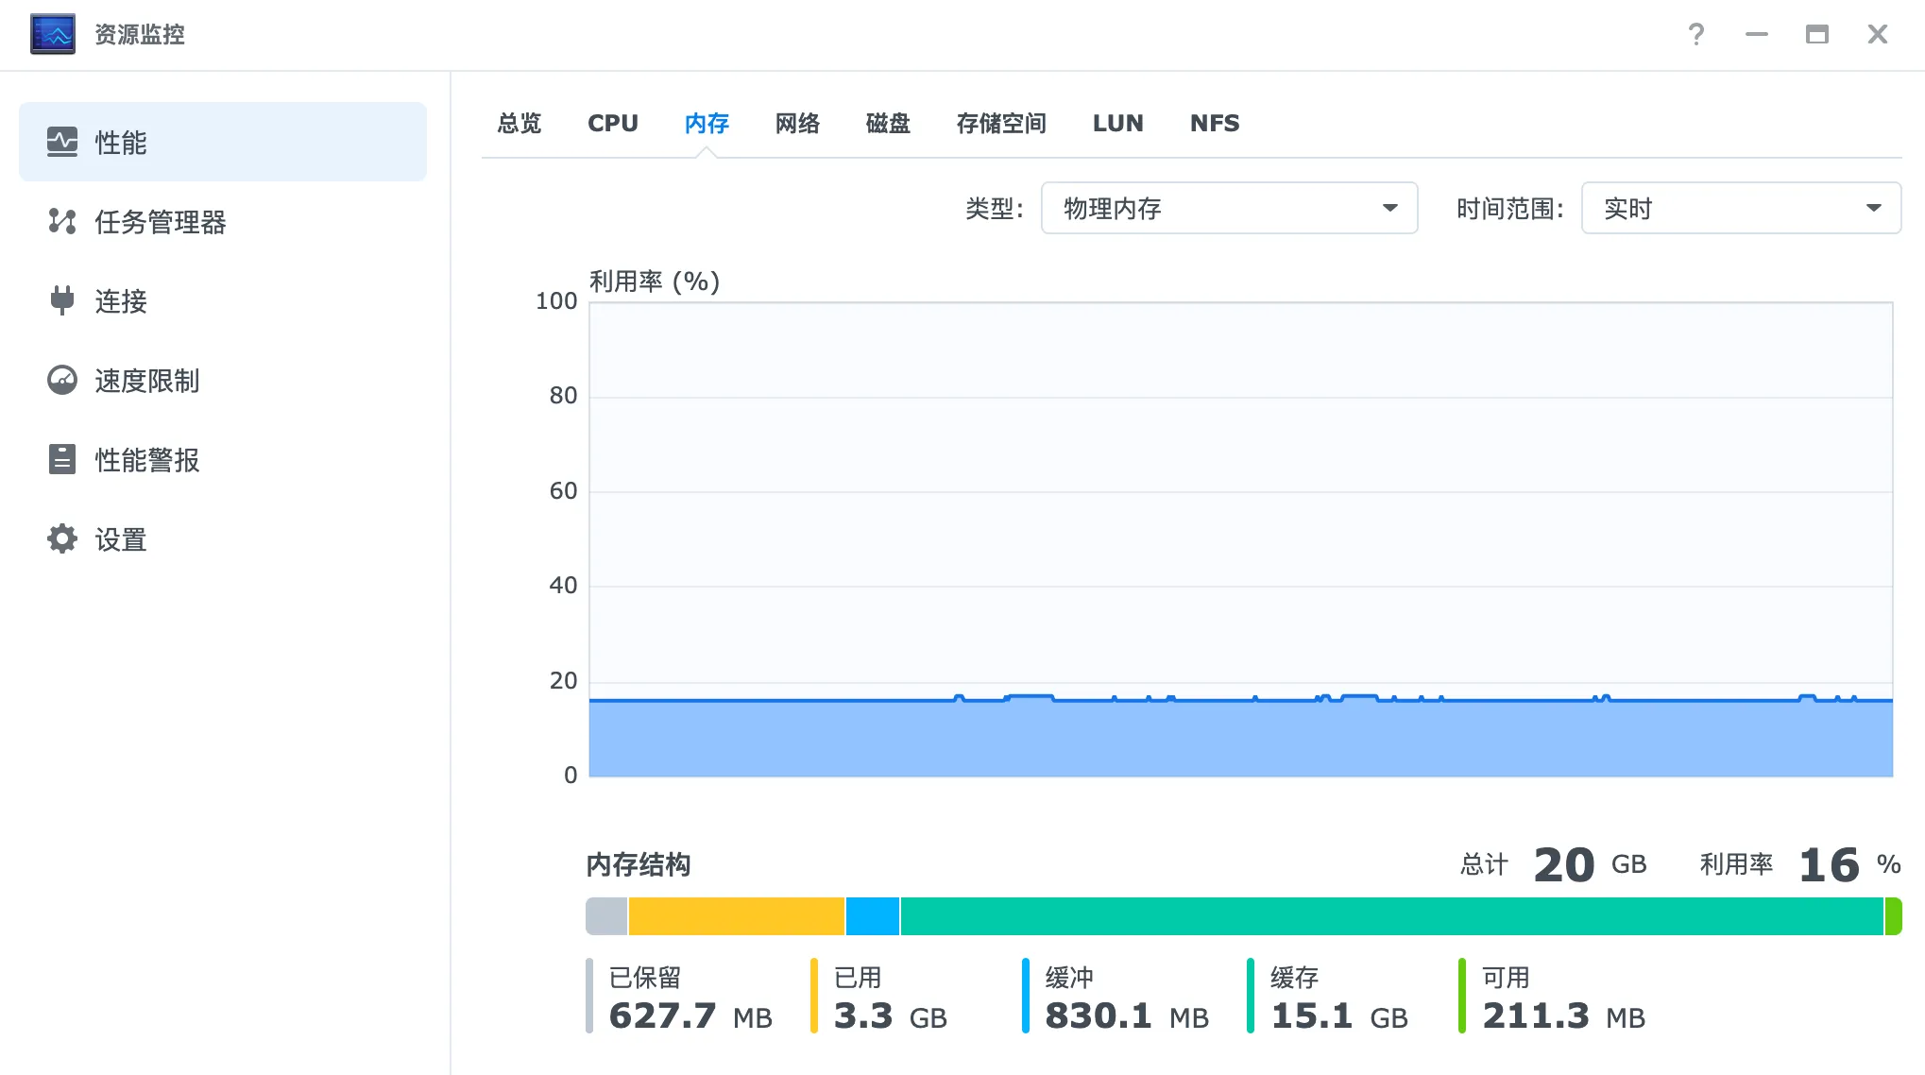The height and width of the screenshot is (1075, 1925).
Task: Select the 存储空间 tab
Action: coord(1001,124)
